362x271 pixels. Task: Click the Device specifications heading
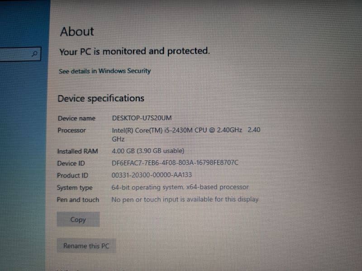[x=101, y=98]
